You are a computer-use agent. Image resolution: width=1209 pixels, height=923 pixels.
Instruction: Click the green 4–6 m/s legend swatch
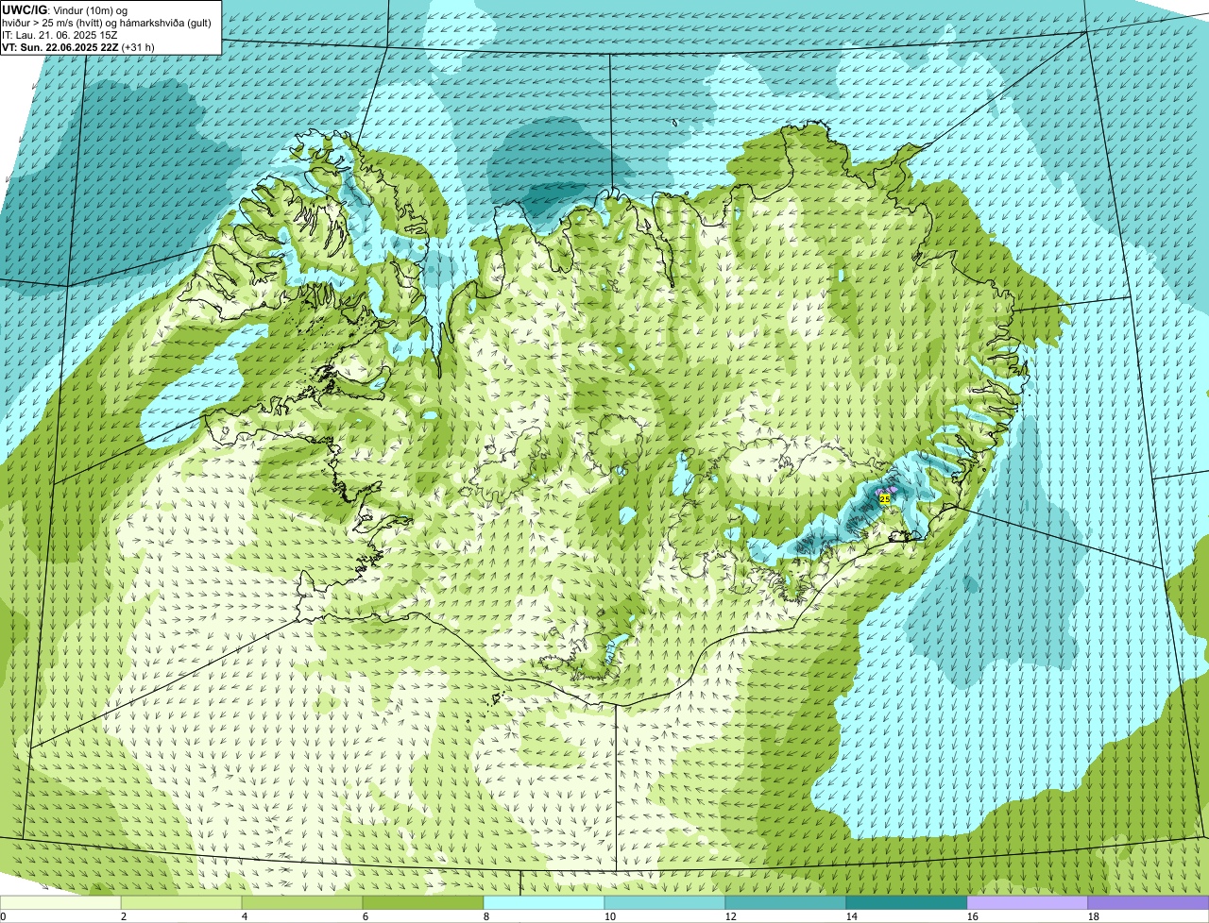[302, 903]
